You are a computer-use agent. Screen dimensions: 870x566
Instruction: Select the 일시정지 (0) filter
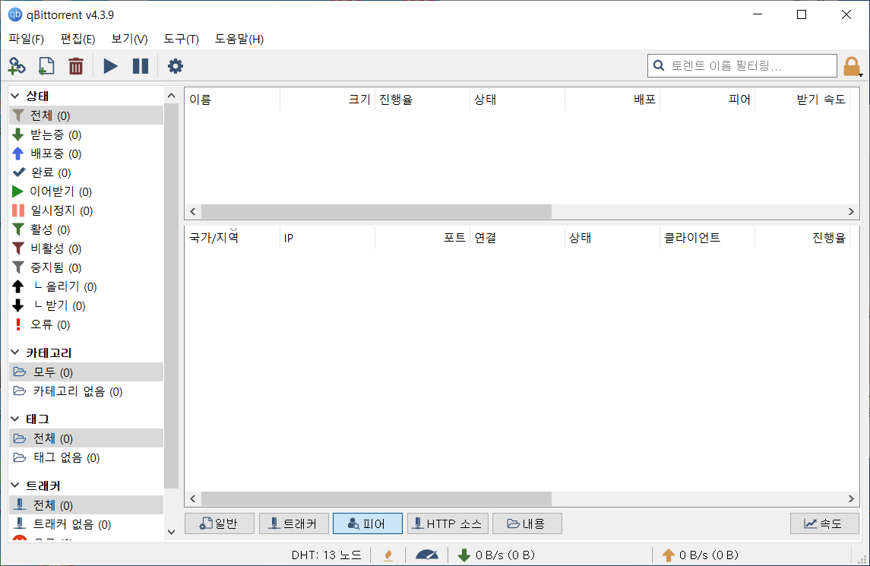tap(86, 210)
